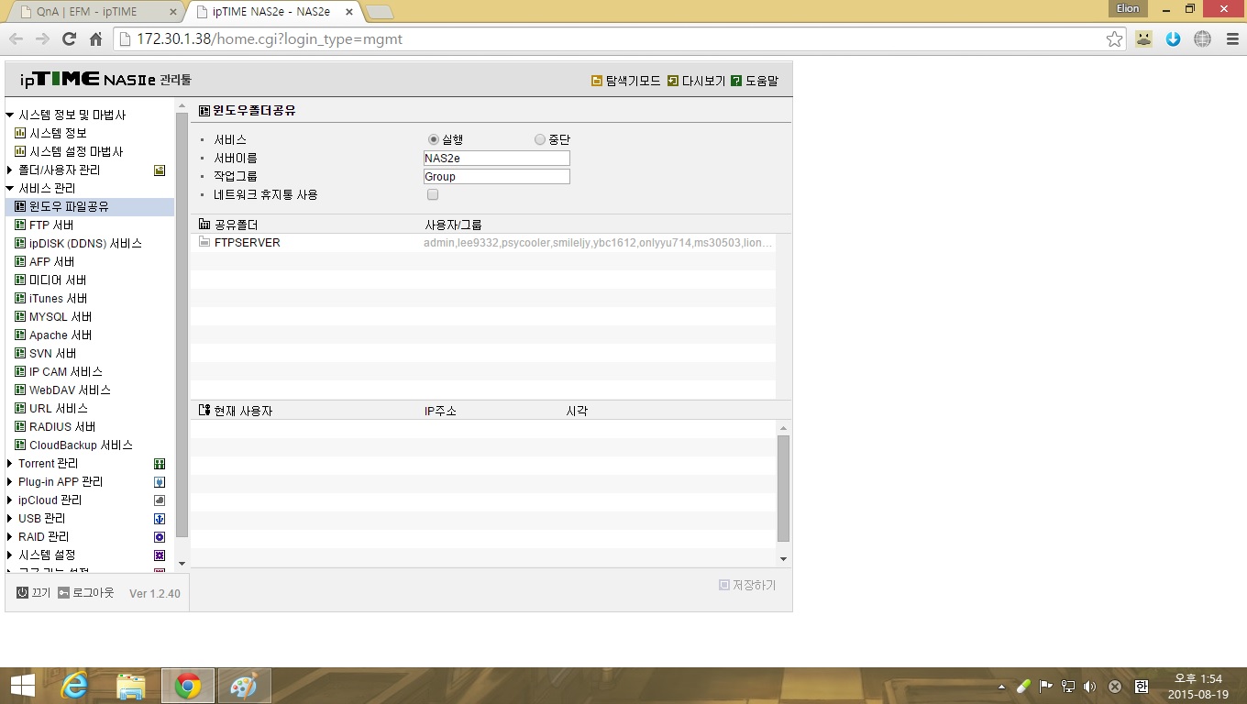Click the 다시보기 refresh icon
Viewport: 1247px width, 704px height.
673,81
